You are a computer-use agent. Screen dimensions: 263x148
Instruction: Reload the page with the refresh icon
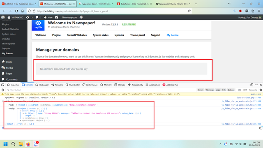click(16, 11)
